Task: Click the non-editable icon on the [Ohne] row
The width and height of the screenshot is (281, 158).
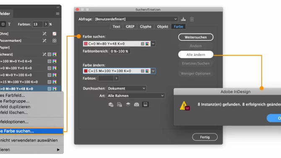Action: pyautogui.click(x=44, y=34)
